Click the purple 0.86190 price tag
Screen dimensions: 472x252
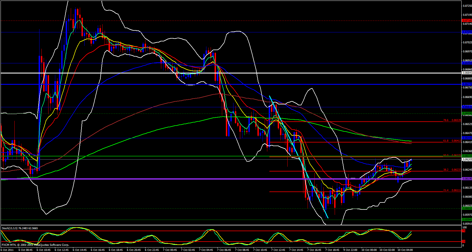(467, 179)
